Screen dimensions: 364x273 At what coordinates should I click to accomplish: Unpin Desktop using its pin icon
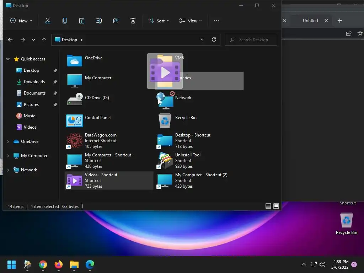point(55,70)
